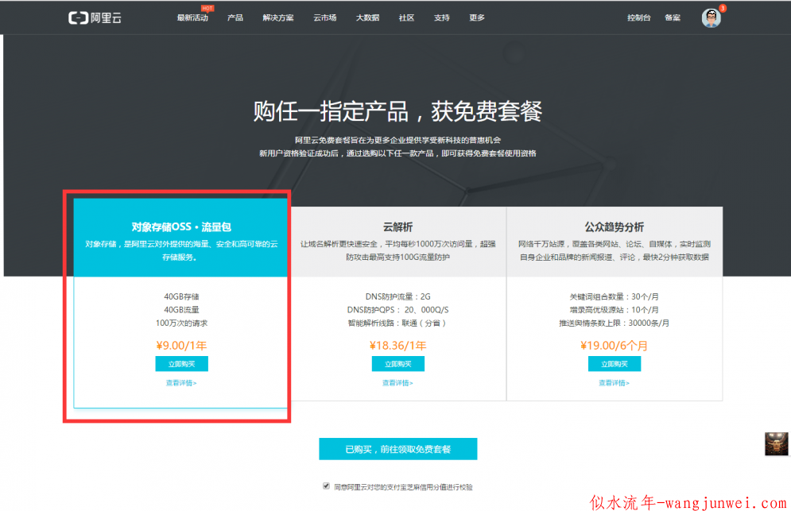791x511 pixels.
Task: Click the DNS防护QPS line
Action: 397,310
